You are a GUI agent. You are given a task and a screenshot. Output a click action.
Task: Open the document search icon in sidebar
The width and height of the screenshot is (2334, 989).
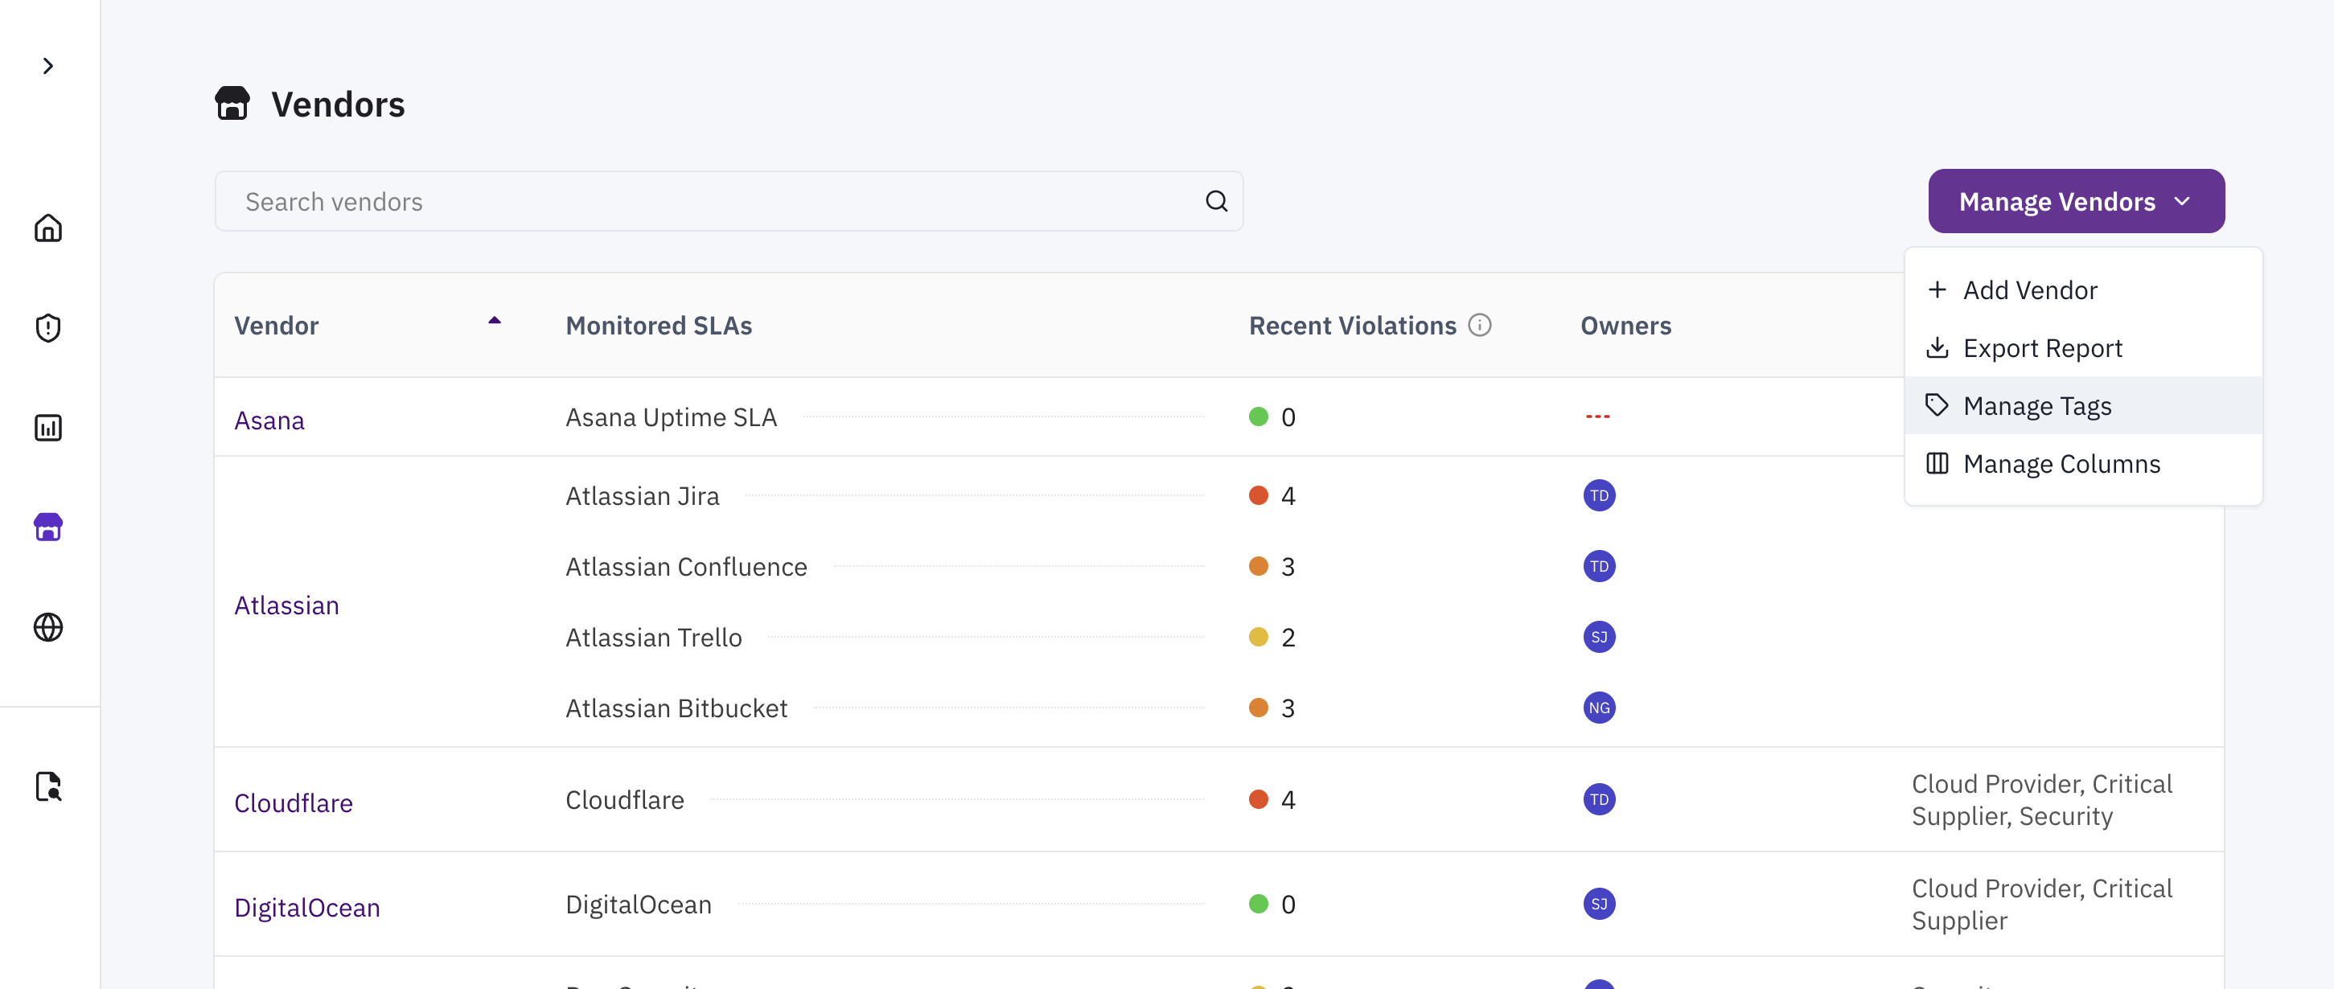point(48,786)
